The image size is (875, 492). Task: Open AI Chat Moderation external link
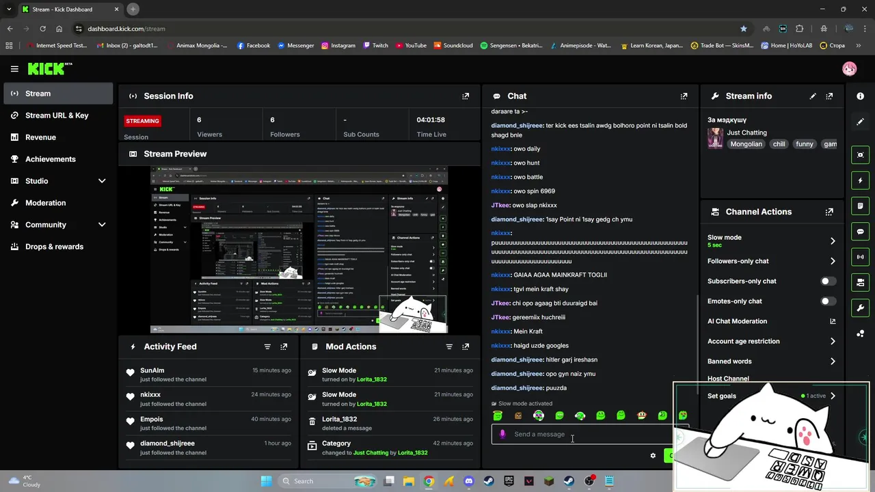click(x=832, y=321)
